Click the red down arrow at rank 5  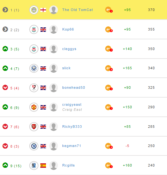(5, 87)
